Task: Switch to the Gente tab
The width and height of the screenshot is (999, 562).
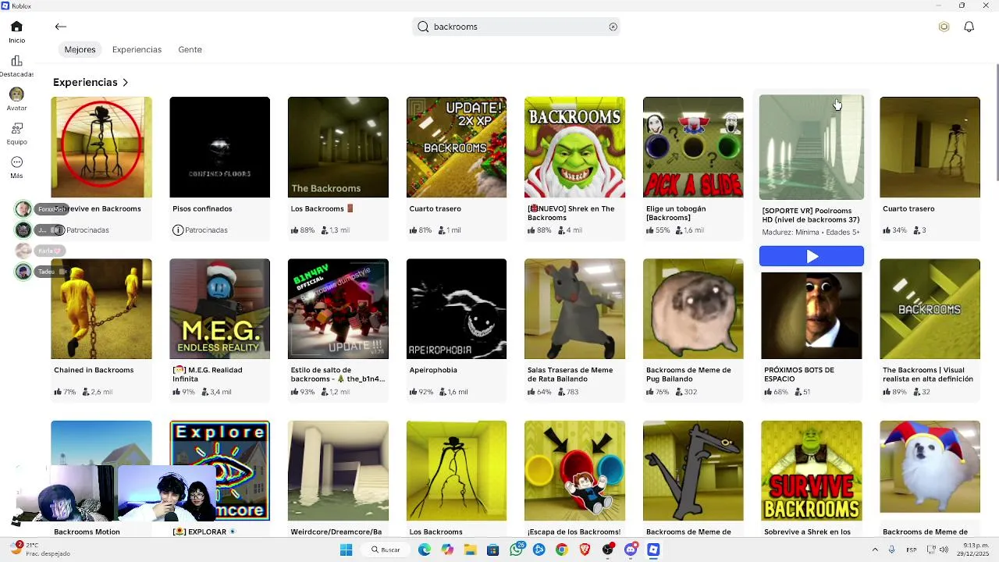Action: click(190, 49)
